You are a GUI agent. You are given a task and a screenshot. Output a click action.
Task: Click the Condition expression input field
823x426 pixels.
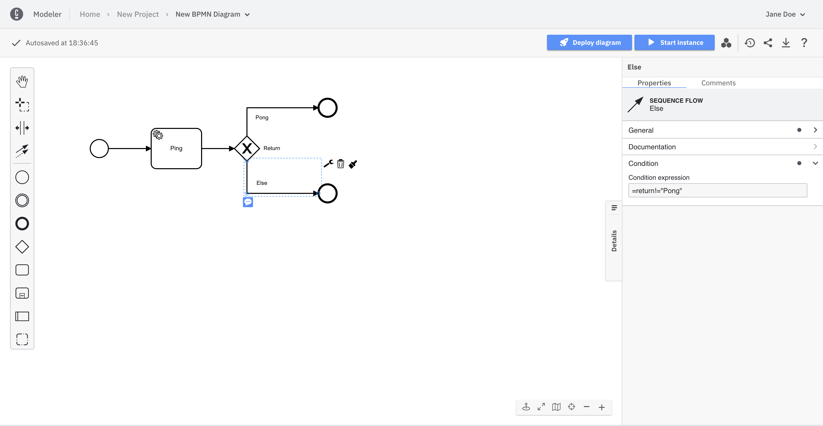(x=717, y=191)
